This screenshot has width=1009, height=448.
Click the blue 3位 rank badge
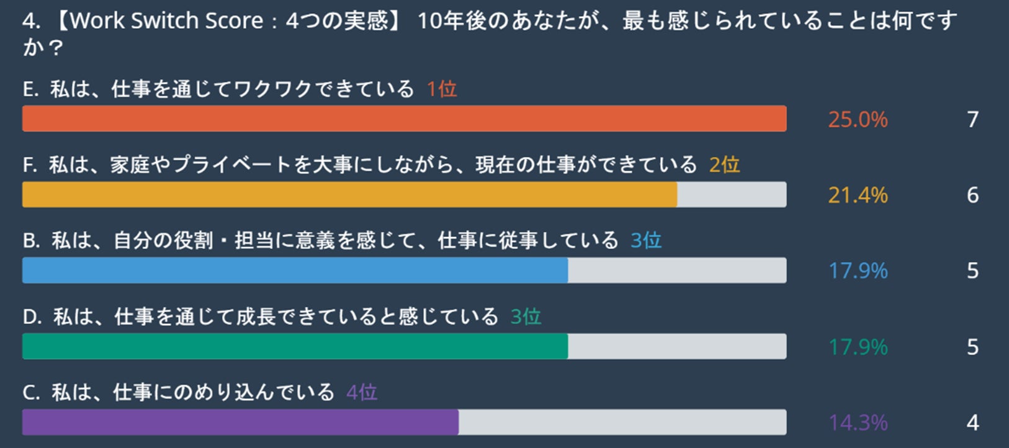(x=646, y=241)
